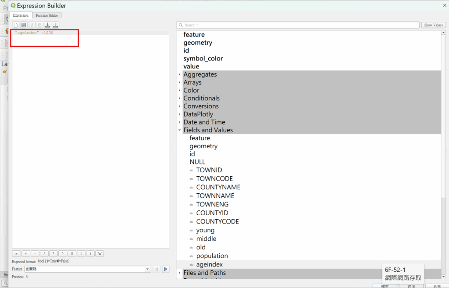Select the middle field
The width and height of the screenshot is (449, 288).
click(206, 239)
